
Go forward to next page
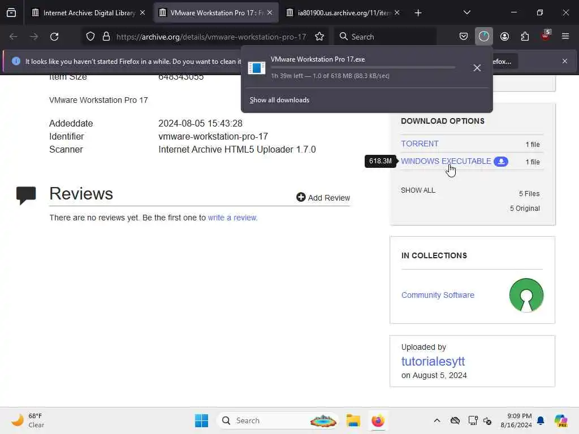coord(33,37)
